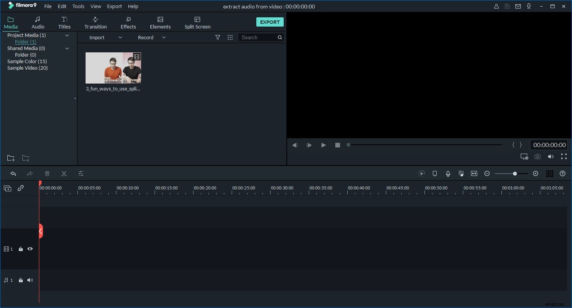Open the Export menu in the menu bar

[x=114, y=6]
